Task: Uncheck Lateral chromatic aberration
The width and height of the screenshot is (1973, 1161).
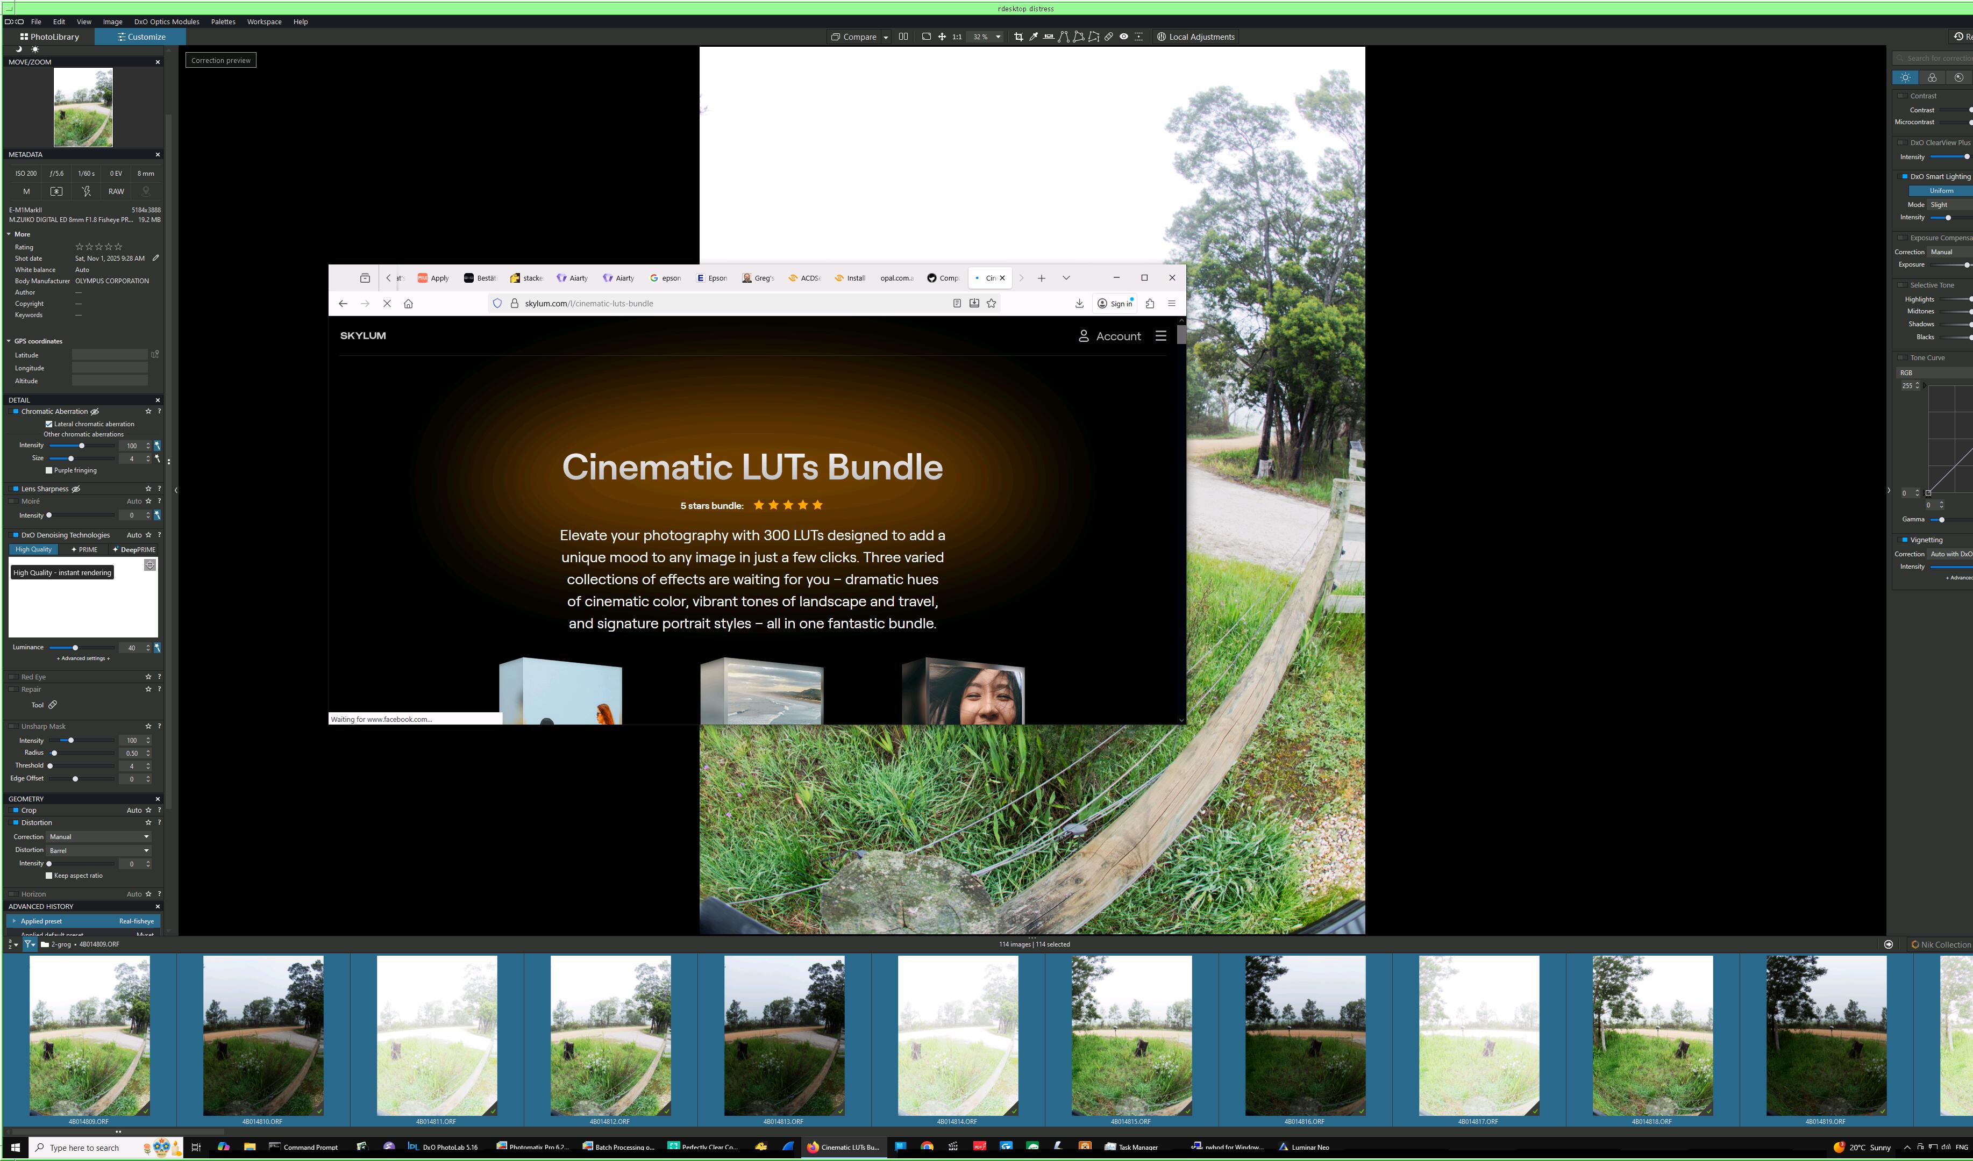Action: 49,424
